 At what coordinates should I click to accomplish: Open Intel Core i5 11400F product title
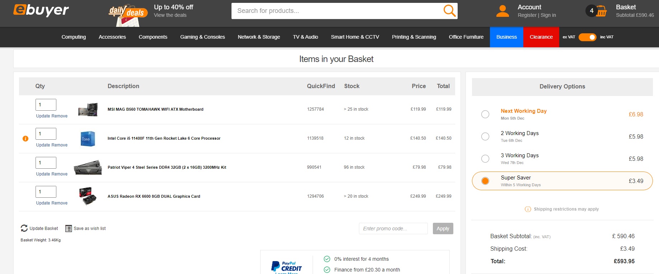coord(164,138)
